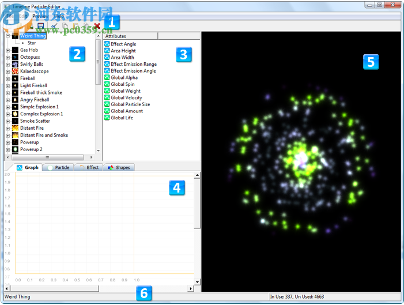Viewport: 404px width, 305px height.
Task: Expand the Gas Hob tree node
Action: [x=8, y=50]
